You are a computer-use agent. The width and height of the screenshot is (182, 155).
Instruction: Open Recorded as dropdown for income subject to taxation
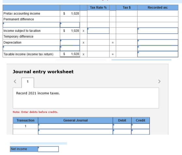158,31
